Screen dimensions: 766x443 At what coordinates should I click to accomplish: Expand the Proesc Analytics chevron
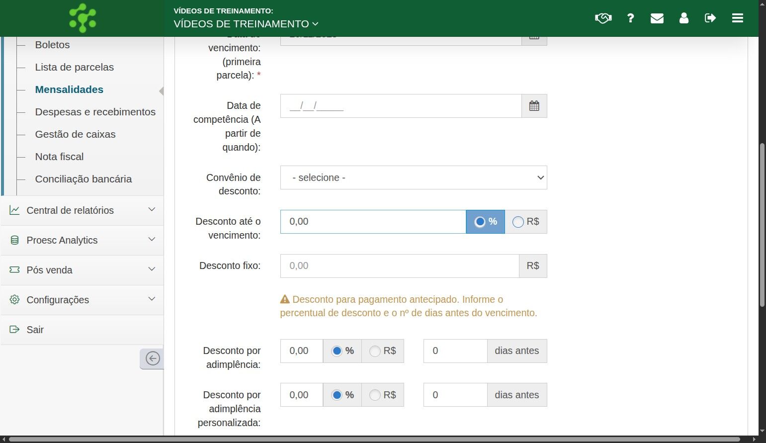pyautogui.click(x=152, y=240)
